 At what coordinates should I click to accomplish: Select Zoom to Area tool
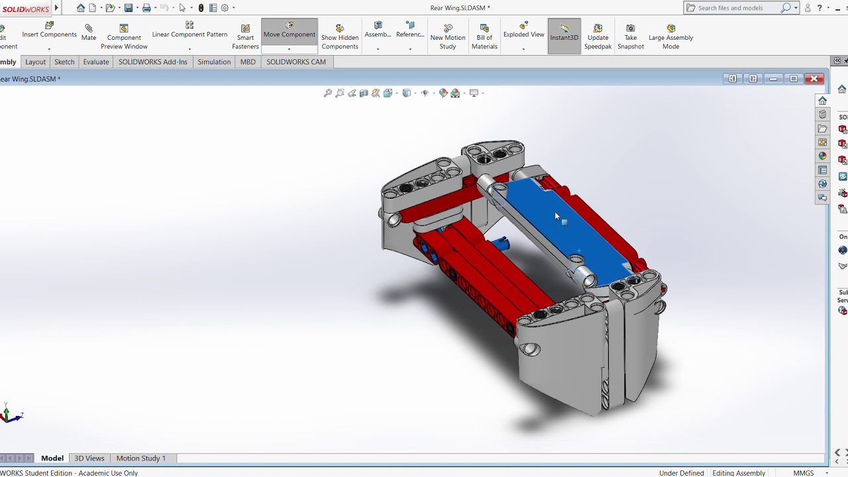point(340,93)
